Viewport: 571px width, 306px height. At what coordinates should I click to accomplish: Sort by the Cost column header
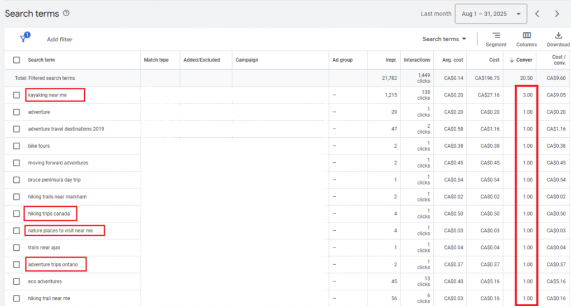[x=494, y=60]
